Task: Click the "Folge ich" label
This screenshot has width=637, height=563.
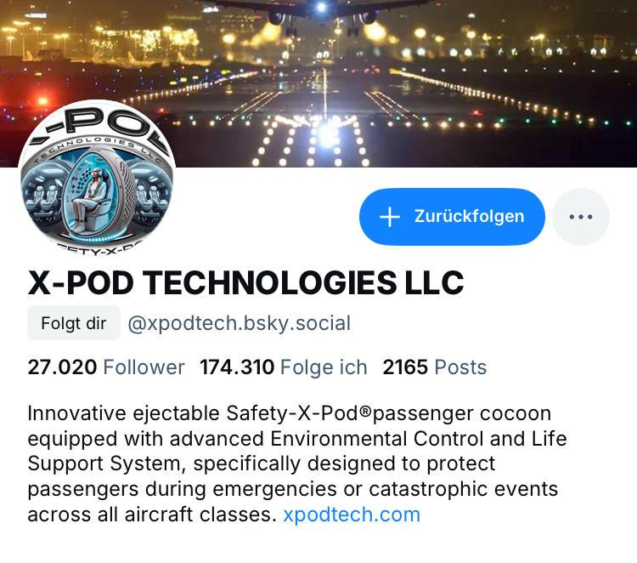Action: click(x=324, y=367)
